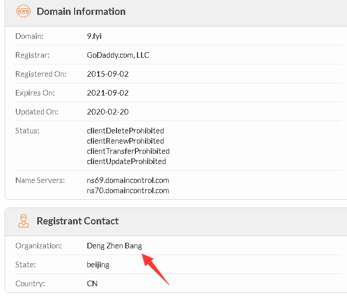The image size is (347, 299).
Task: Click the Registrant Contact person icon
Action: pos(23,221)
